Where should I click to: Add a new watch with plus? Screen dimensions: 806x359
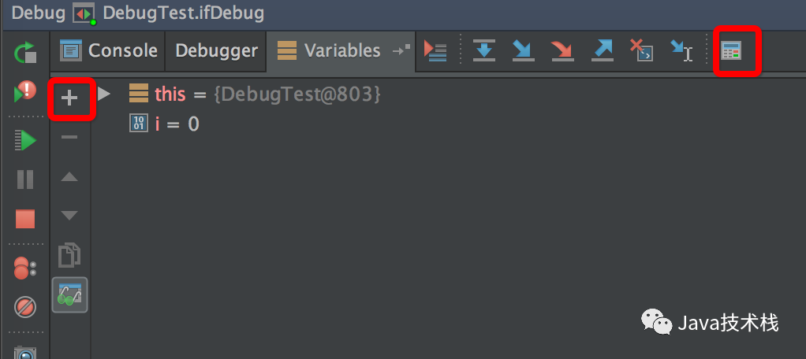pos(69,98)
